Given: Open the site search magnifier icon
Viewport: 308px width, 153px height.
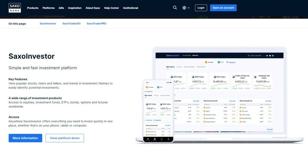Looking at the screenshot, I should click(x=175, y=7).
